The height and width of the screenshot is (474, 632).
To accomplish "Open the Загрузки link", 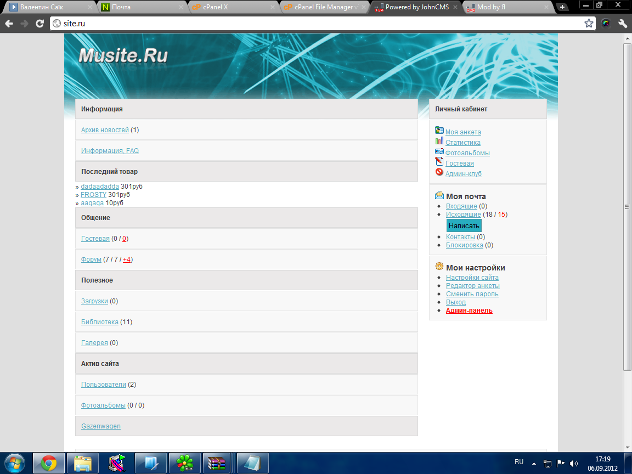I will click(x=94, y=301).
